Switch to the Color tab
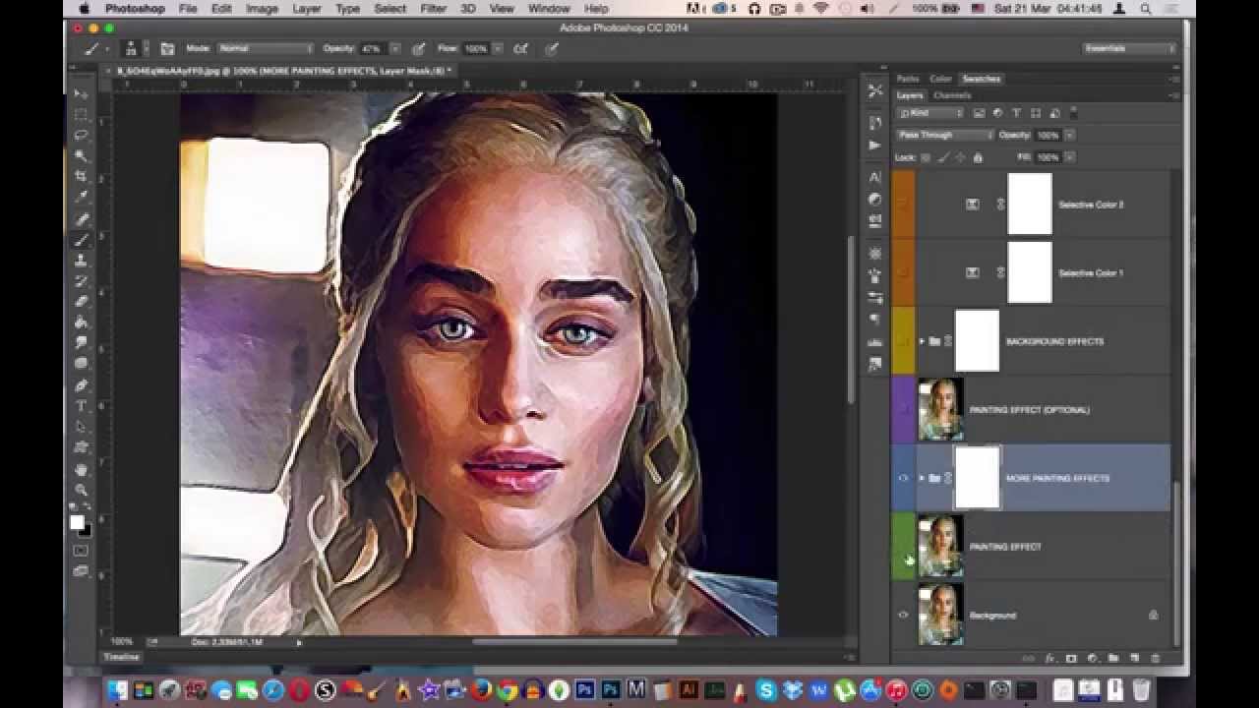This screenshot has height=708, width=1259. [941, 79]
